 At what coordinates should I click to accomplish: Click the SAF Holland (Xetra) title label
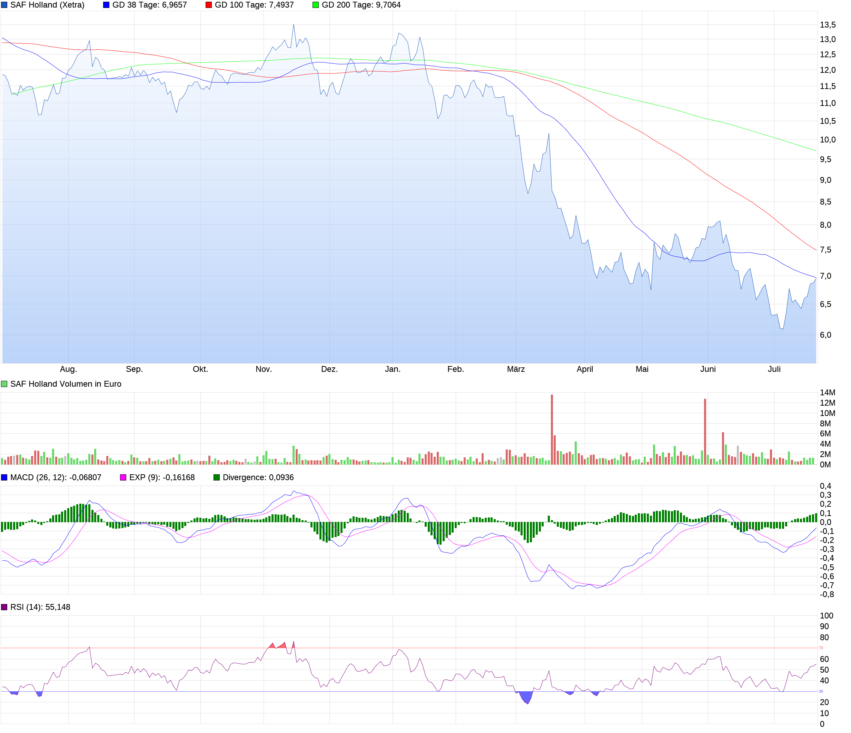[x=48, y=5]
